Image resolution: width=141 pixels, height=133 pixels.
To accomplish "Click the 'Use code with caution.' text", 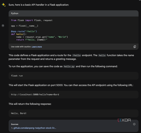I will (21, 47).
